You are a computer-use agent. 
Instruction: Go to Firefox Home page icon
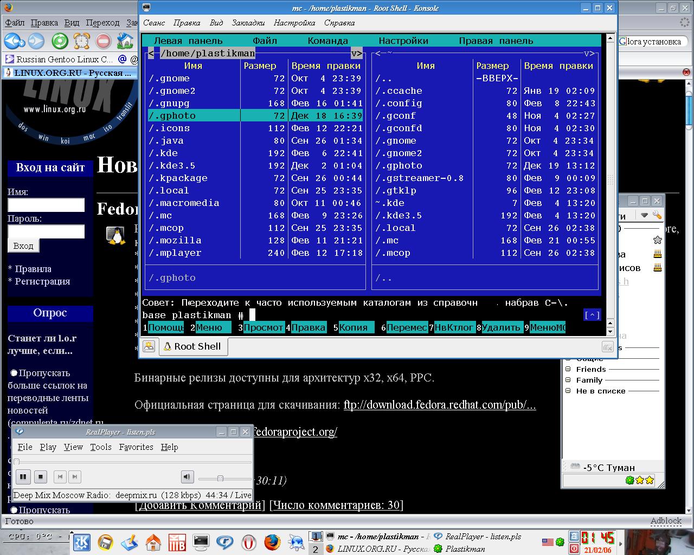125,41
